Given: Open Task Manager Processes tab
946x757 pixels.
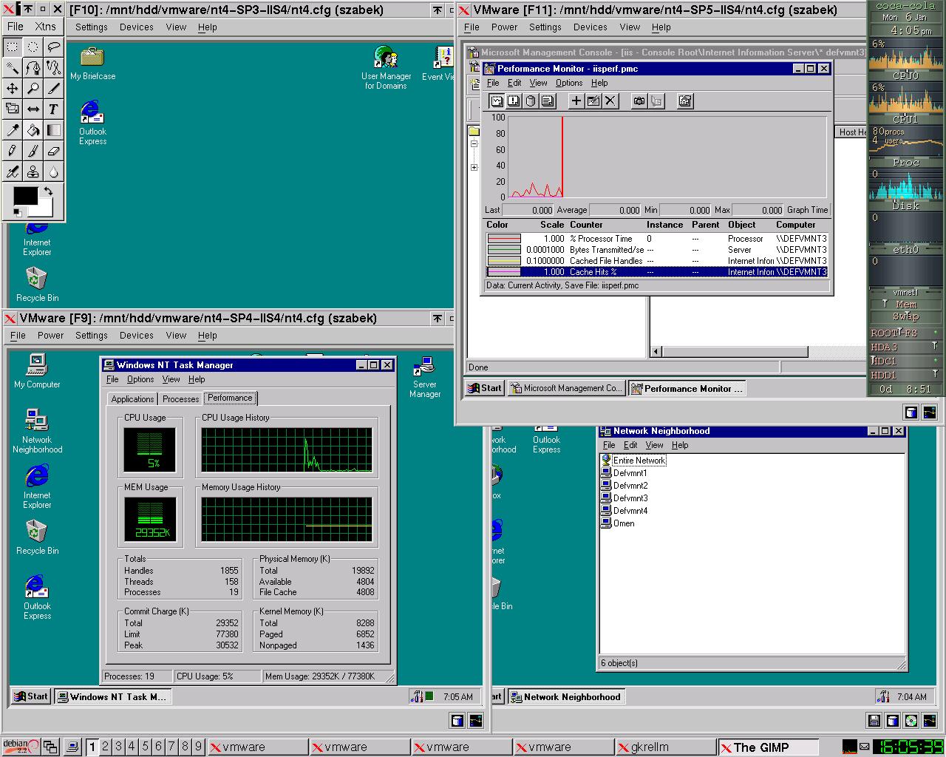Looking at the screenshot, I should pyautogui.click(x=181, y=398).
